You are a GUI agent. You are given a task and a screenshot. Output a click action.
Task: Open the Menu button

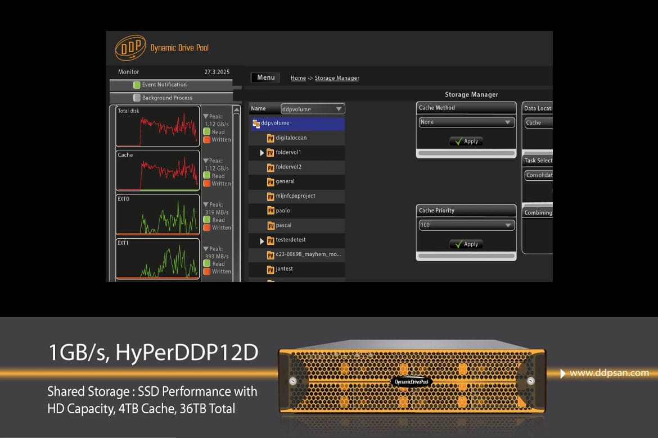tap(266, 78)
